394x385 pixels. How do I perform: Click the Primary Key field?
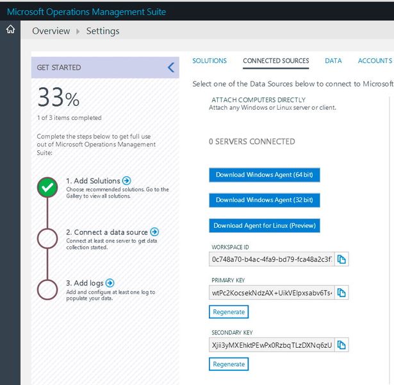[272, 293]
